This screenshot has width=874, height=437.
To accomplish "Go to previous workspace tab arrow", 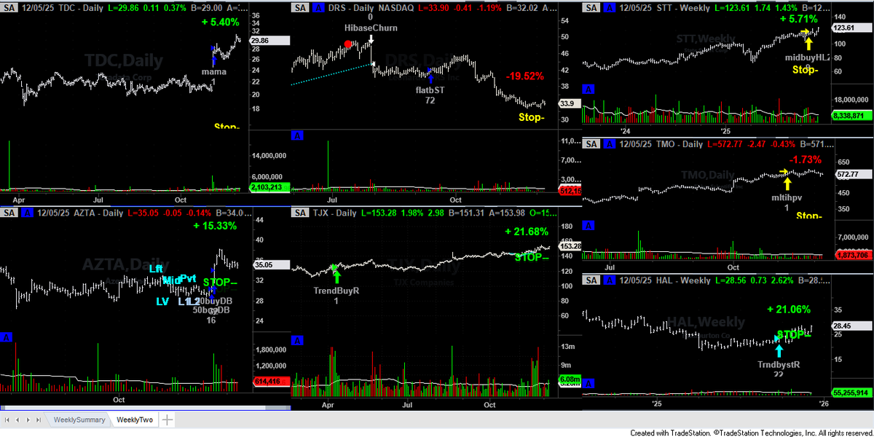I will point(17,420).
